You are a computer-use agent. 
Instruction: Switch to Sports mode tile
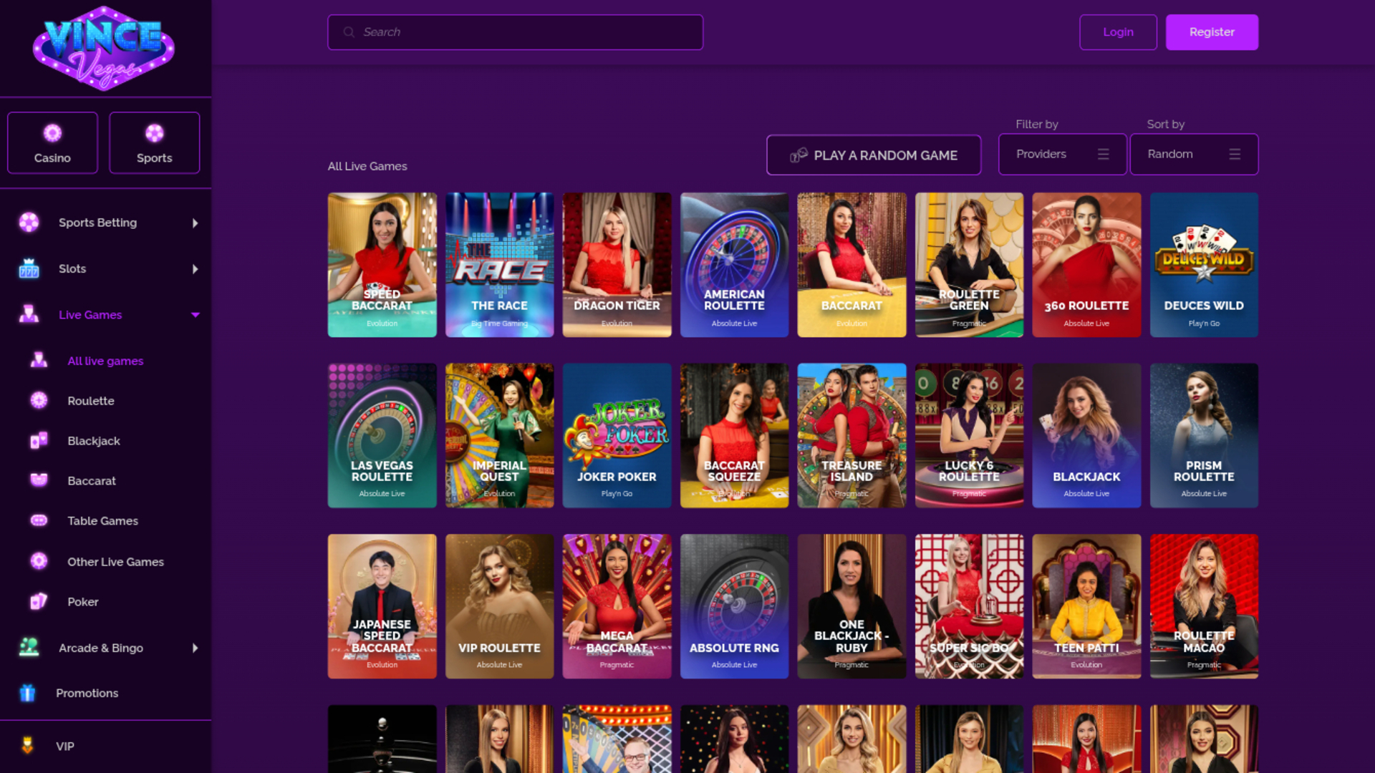click(x=154, y=142)
